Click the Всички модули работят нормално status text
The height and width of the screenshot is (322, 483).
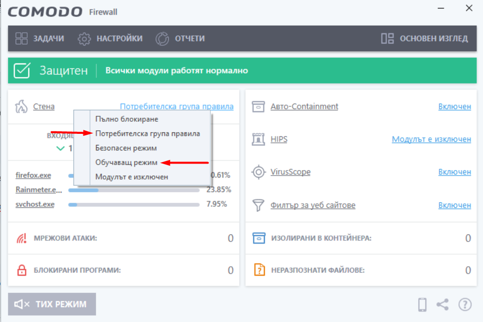coord(176,70)
